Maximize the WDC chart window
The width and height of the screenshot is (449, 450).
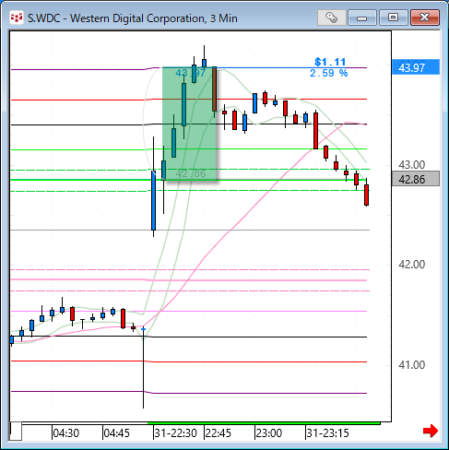393,18
